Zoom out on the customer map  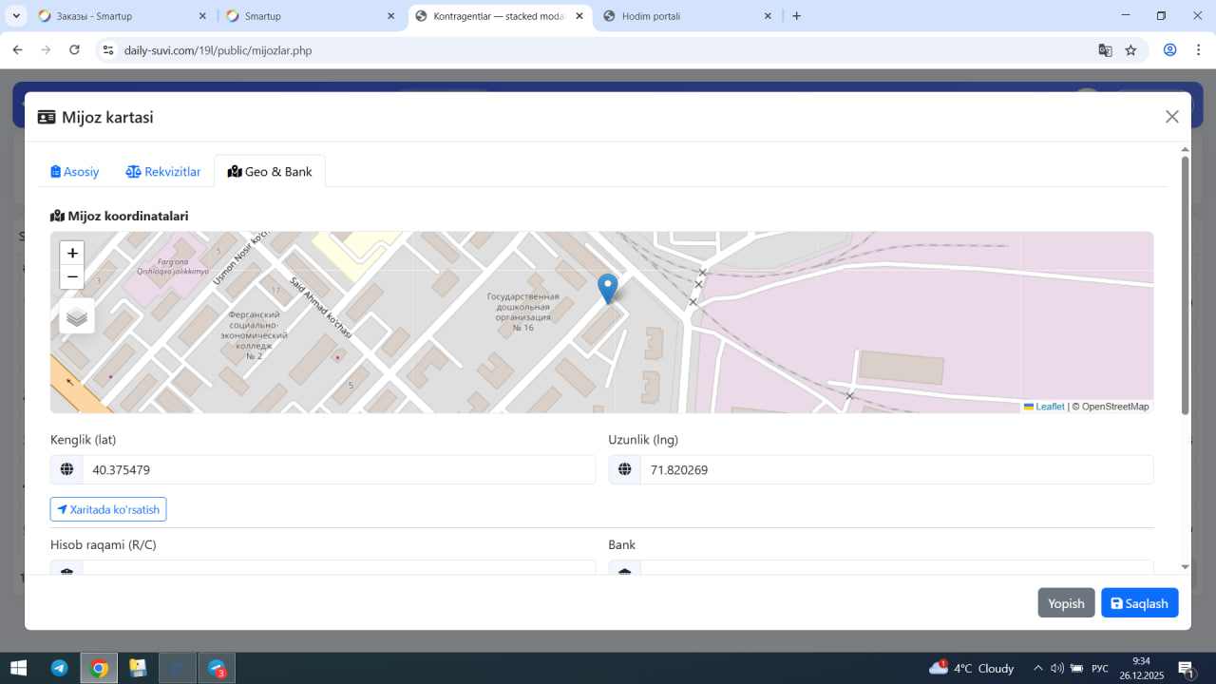(72, 277)
